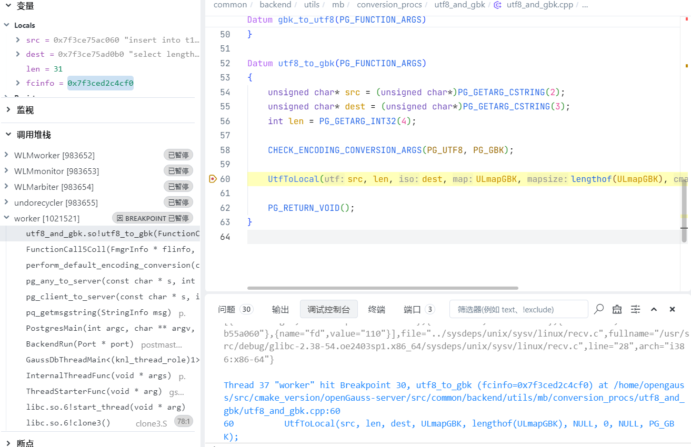Click the common breadcrumb segment
Screen dimensions: 691x447
[x=231, y=5]
